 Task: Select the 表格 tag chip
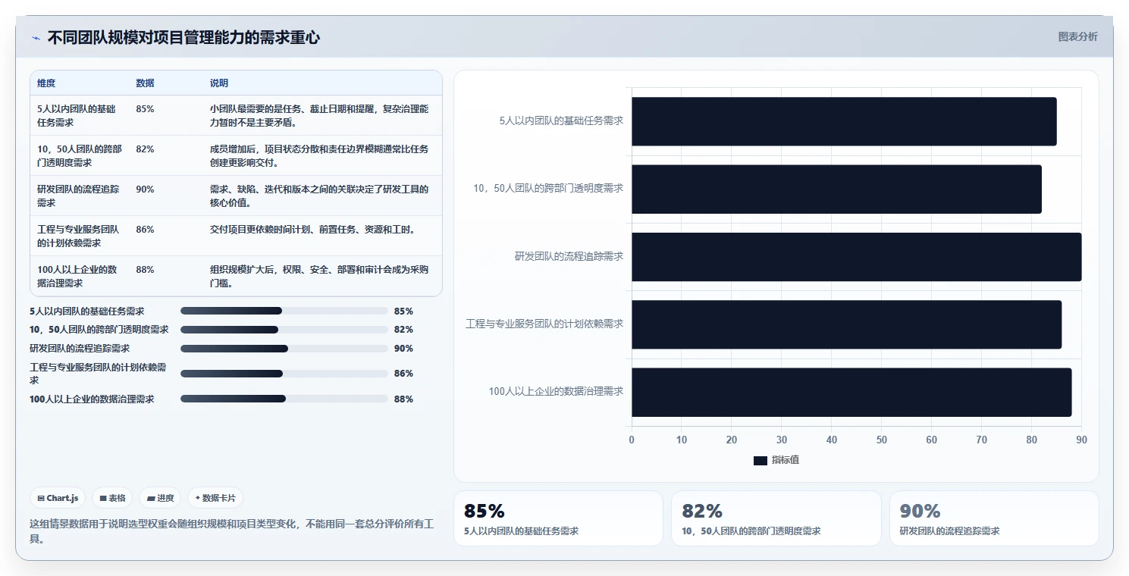112,498
